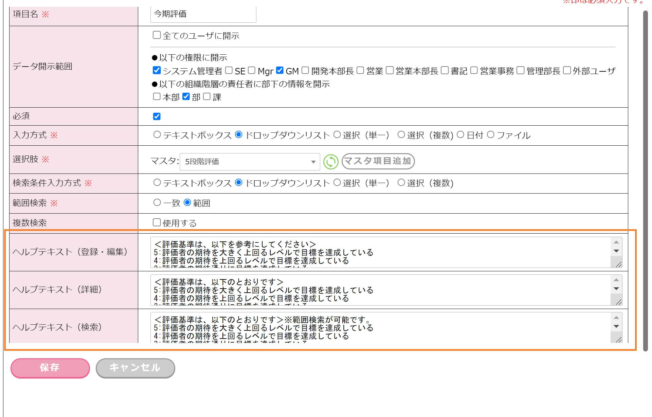Choose 一致 for 範囲検索

(x=157, y=202)
